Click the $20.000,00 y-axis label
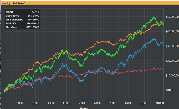 (x=172, y=61)
